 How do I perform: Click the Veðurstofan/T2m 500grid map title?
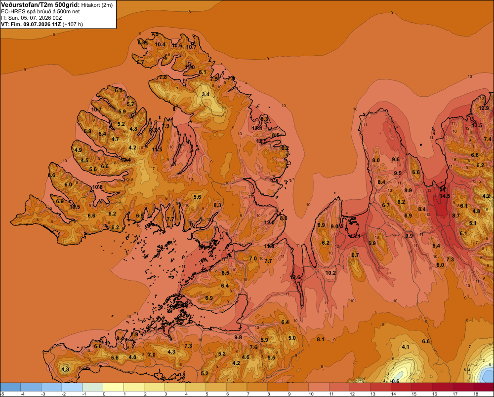point(41,5)
